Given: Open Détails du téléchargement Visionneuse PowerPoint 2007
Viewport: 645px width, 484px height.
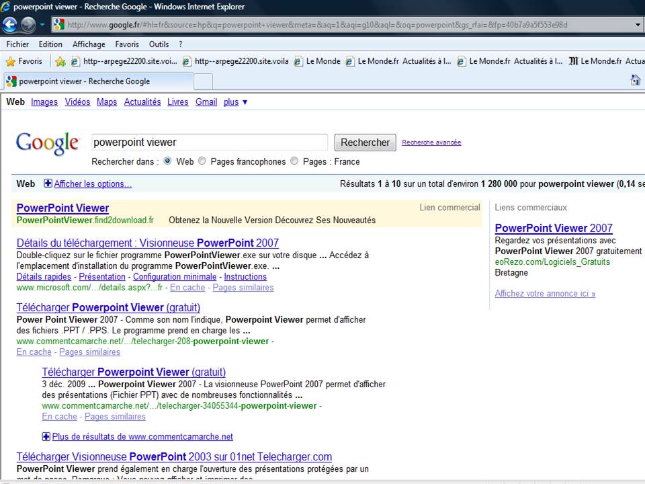Looking at the screenshot, I should point(148,243).
